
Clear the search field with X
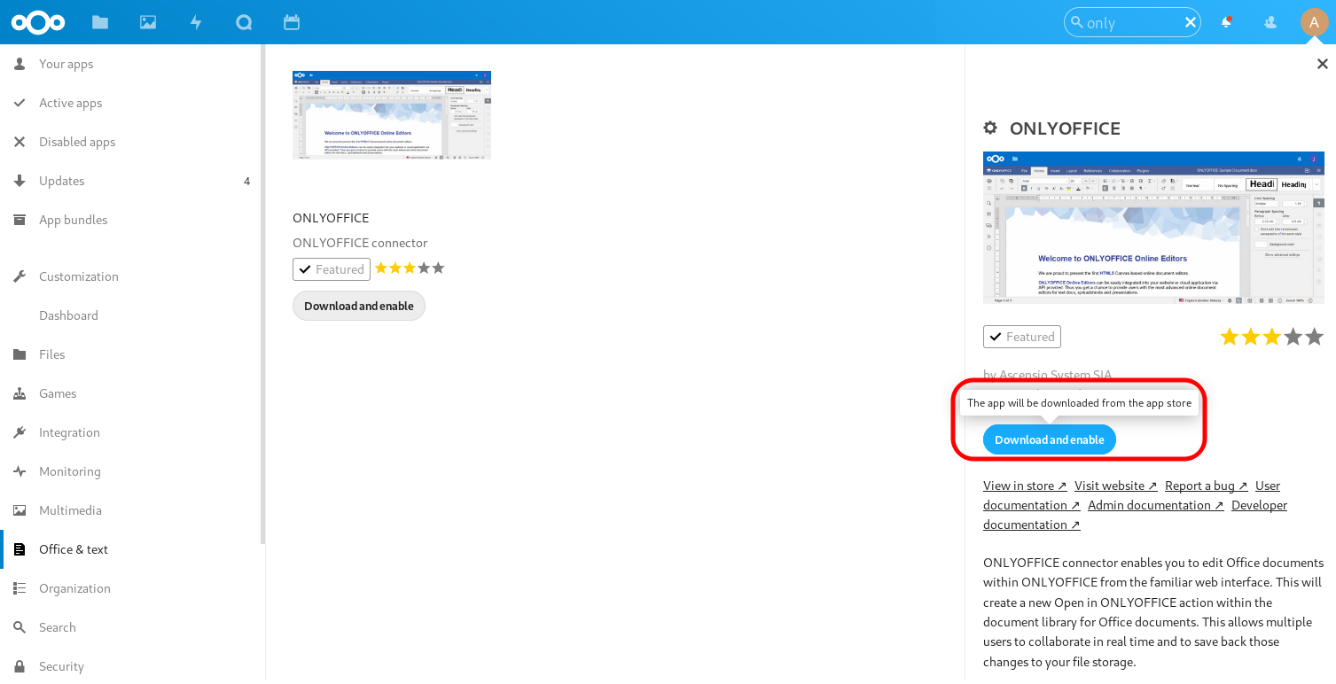(1191, 22)
